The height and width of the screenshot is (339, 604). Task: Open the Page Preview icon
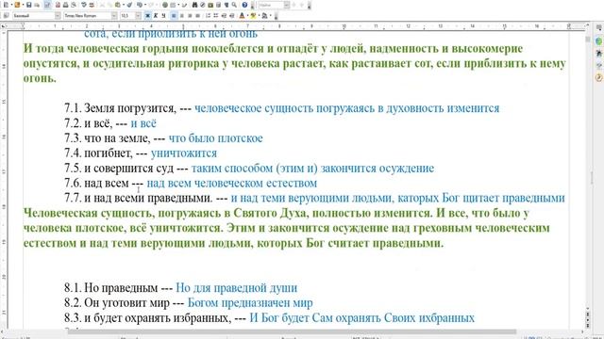pyautogui.click(x=74, y=5)
